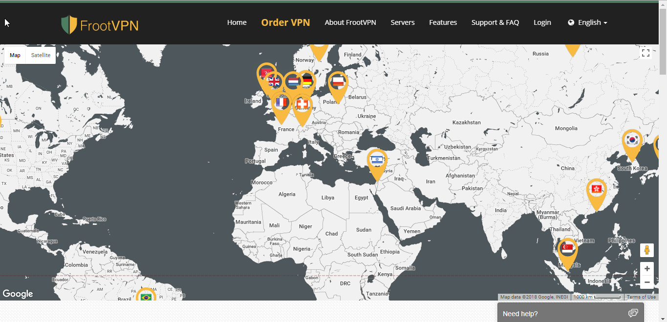Open the Login page
The width and height of the screenshot is (667, 322).
click(542, 22)
